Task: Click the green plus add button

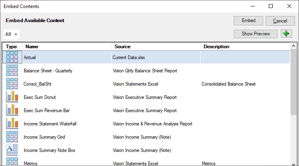Action: click(x=286, y=34)
